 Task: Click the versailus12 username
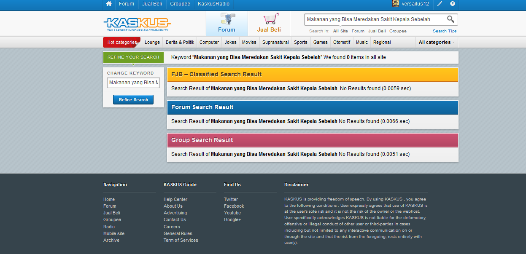point(415,4)
